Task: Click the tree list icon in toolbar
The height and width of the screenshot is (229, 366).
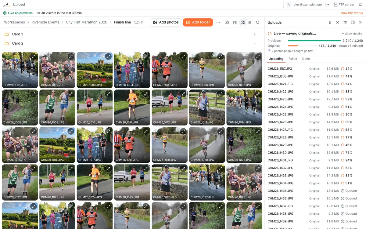Action: [235, 22]
